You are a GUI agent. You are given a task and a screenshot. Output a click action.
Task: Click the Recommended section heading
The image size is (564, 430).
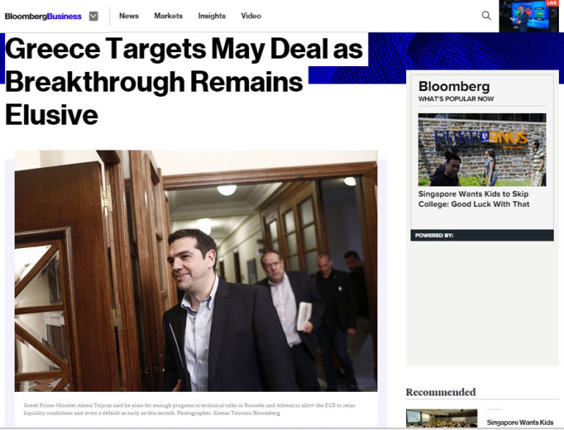click(441, 392)
